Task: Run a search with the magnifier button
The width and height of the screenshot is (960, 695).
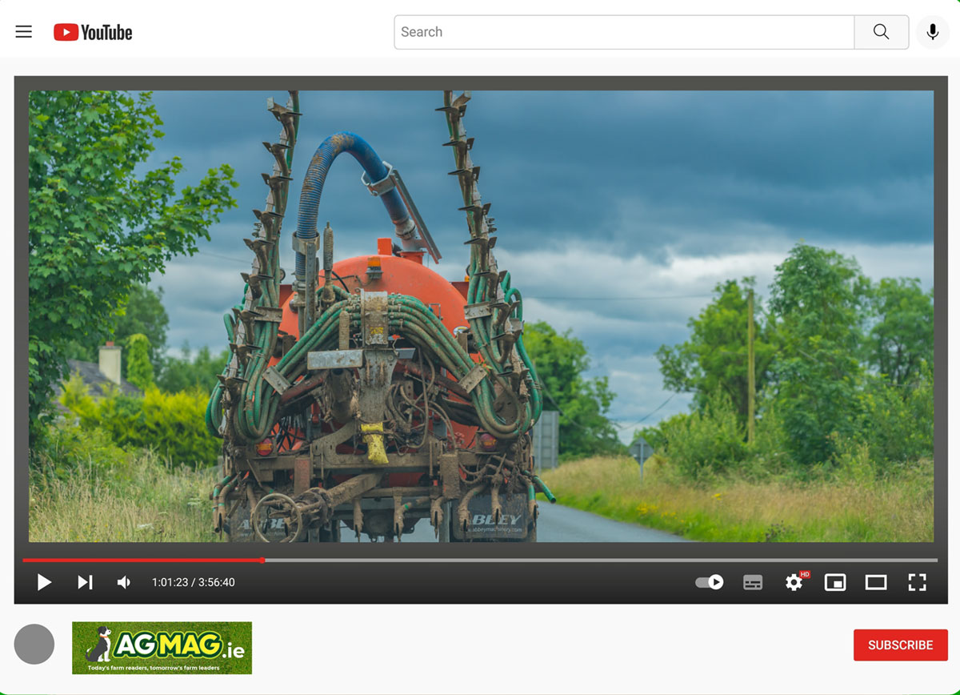Action: pos(881,32)
